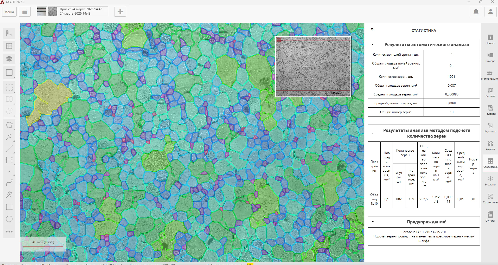Open the Эталоны sidebar tab

(490, 181)
